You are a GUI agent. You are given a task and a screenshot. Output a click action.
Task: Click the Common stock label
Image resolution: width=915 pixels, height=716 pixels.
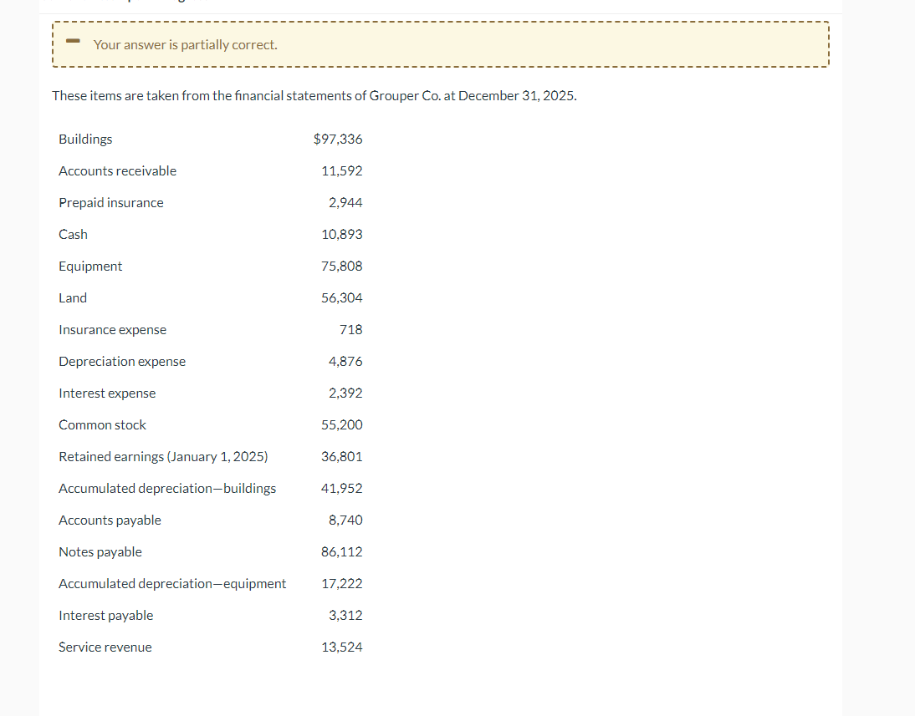(102, 424)
